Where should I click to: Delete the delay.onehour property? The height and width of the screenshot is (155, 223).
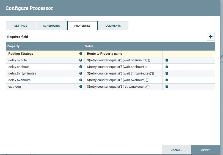(166, 67)
